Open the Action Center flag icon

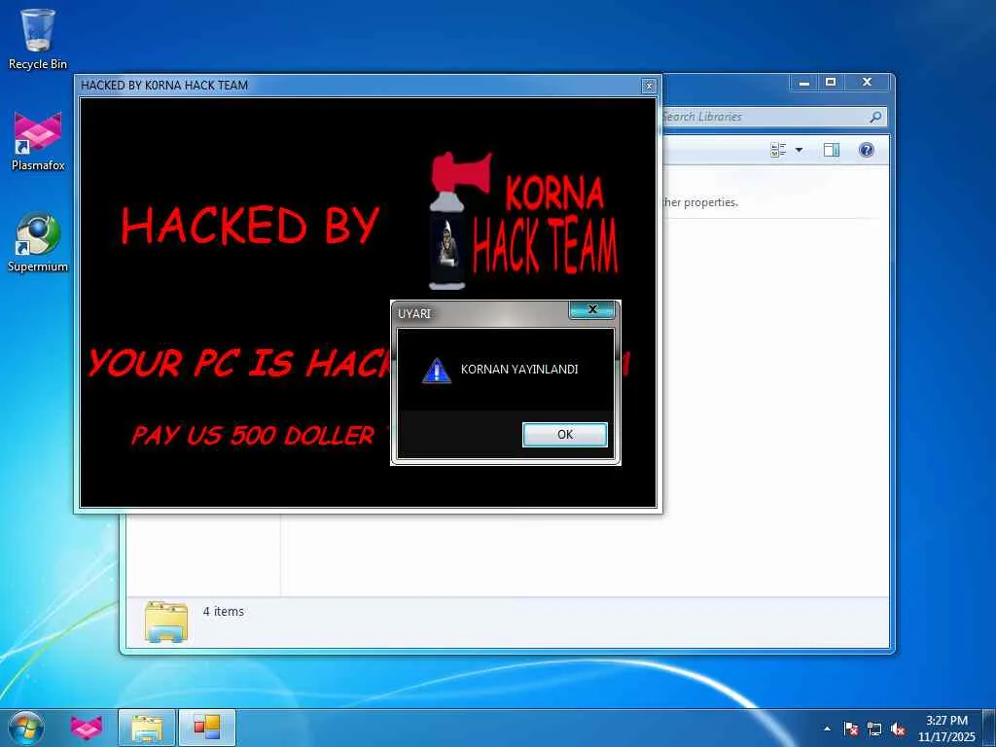[x=851, y=729]
